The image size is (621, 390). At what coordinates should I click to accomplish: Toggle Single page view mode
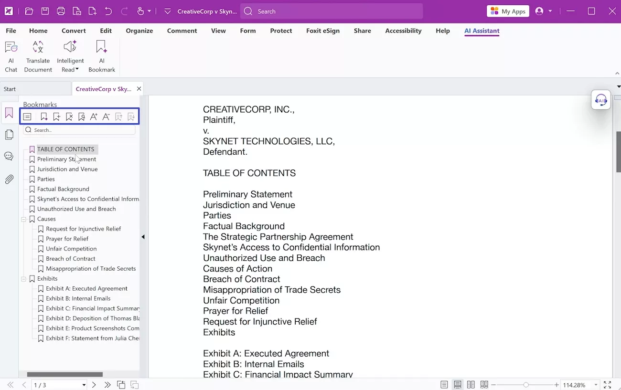coord(444,384)
